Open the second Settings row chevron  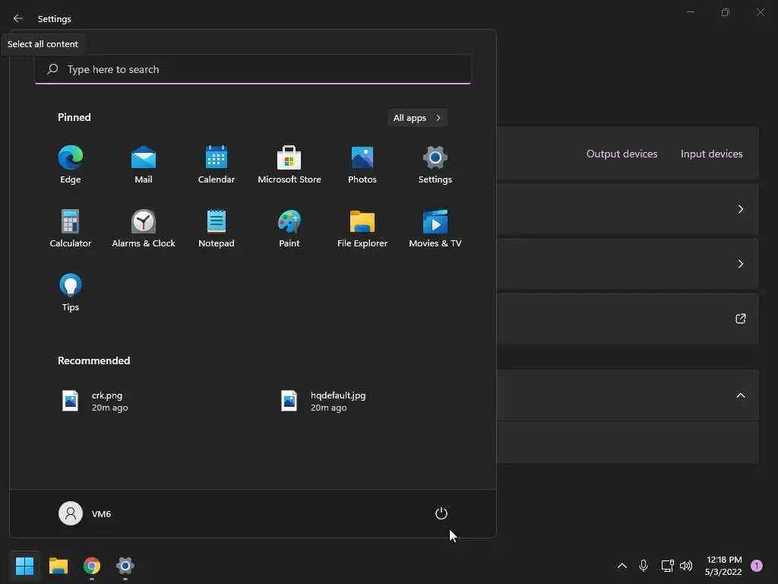(740, 264)
